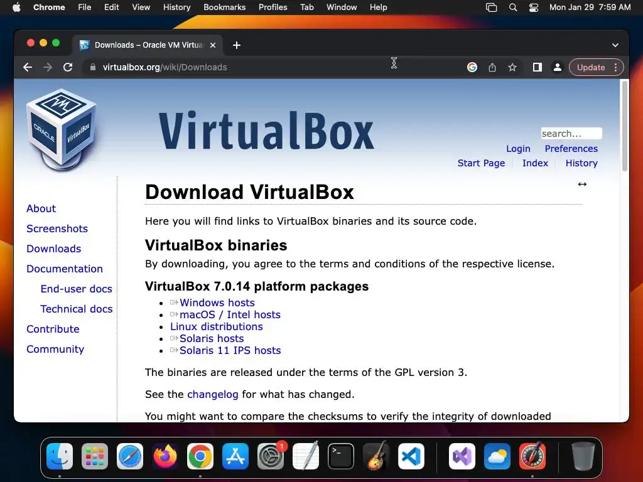Open Community in the sidebar
643x482 pixels.
(55, 349)
